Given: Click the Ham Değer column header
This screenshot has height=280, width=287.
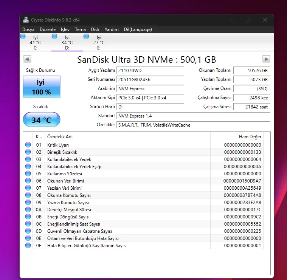Looking at the screenshot, I should tap(237, 137).
